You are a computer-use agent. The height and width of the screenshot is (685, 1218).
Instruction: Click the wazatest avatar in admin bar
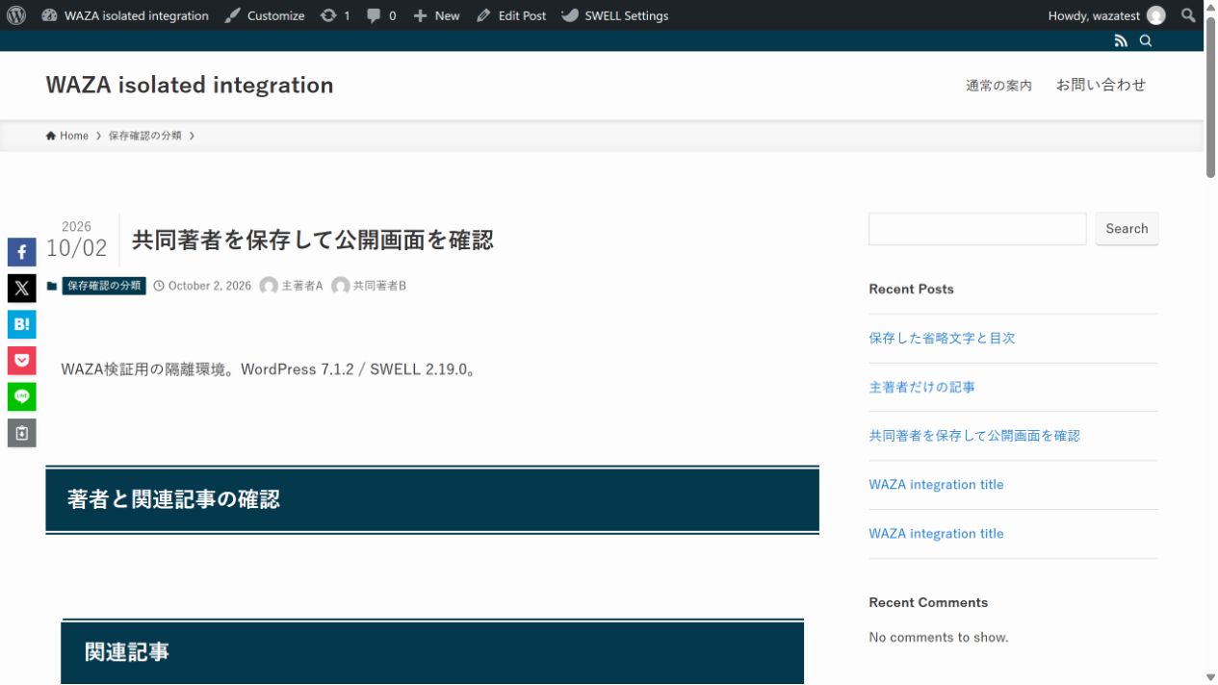tap(1156, 15)
